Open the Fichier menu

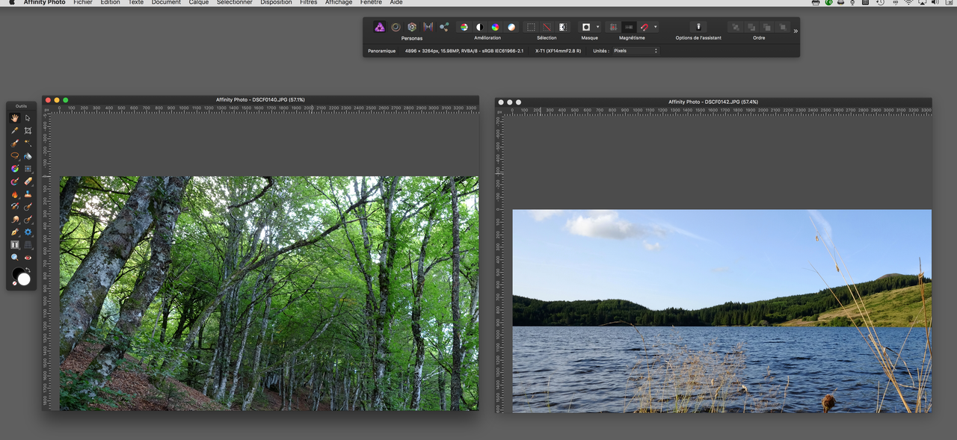(x=83, y=2)
